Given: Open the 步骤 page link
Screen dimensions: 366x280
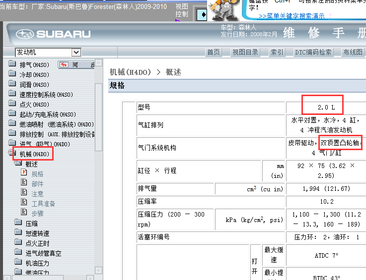Looking at the screenshot, I should (37, 214).
